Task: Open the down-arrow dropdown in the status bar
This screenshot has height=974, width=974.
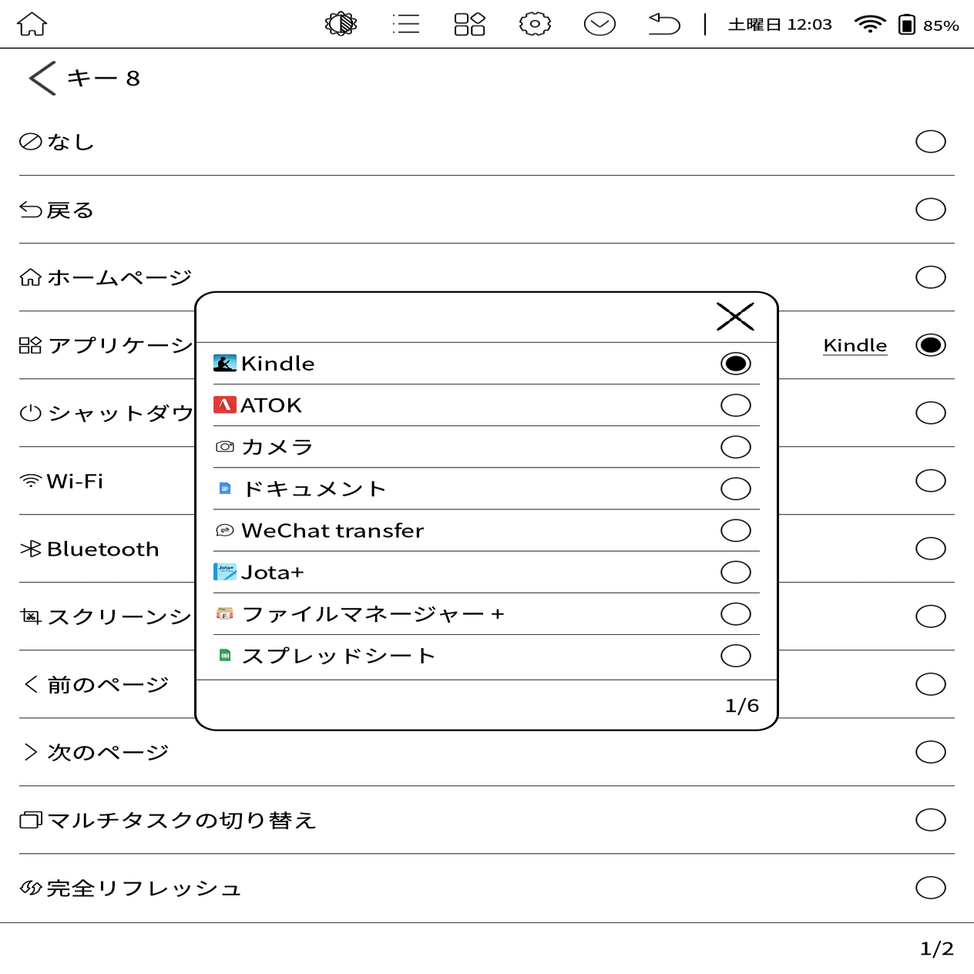Action: (600, 24)
